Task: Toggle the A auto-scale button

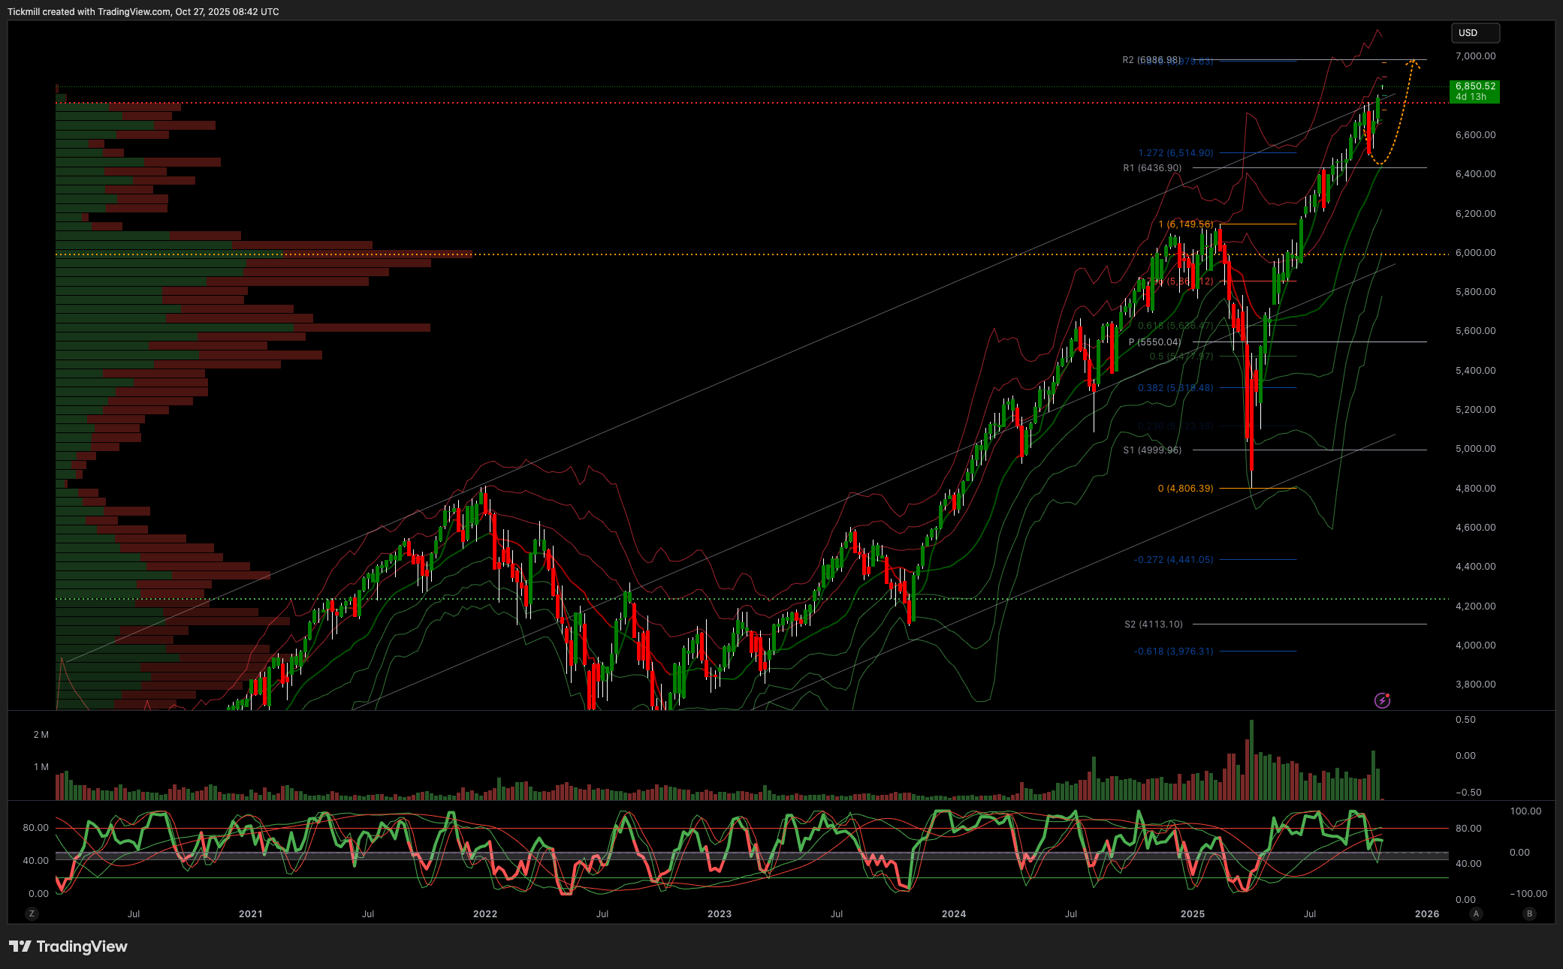Action: (1476, 913)
